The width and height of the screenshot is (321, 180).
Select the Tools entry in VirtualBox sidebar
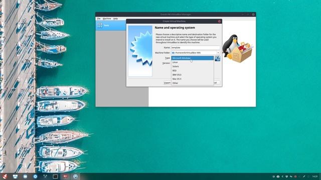coord(111,25)
